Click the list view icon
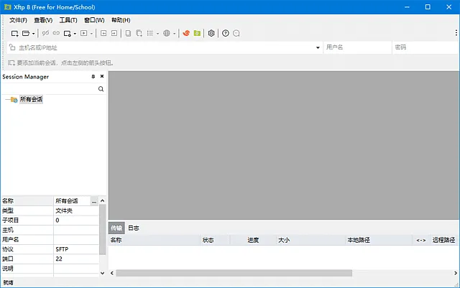The height and width of the screenshot is (288, 460). point(150,34)
